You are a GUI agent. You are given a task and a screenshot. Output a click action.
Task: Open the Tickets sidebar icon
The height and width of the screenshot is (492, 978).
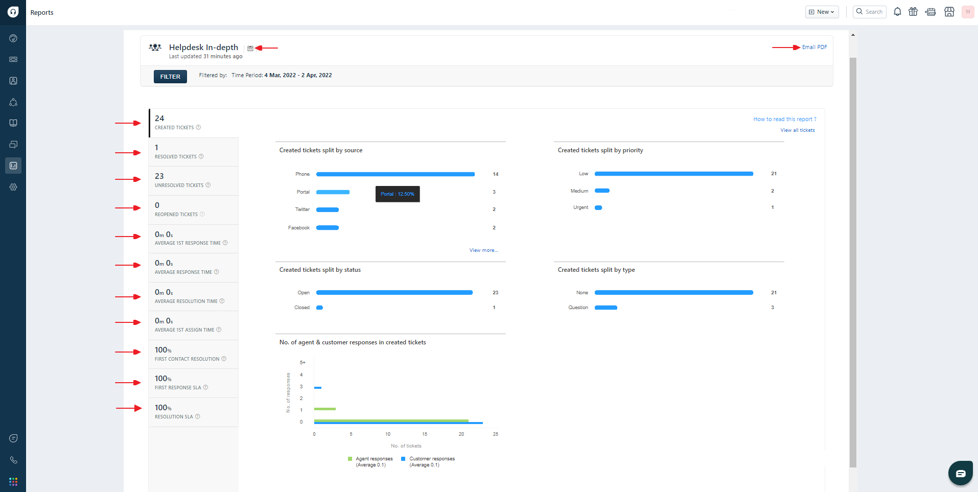(13, 59)
